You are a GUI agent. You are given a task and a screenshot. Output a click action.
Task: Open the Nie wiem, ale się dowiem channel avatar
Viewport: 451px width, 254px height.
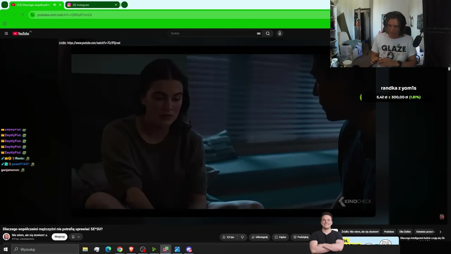point(6,237)
